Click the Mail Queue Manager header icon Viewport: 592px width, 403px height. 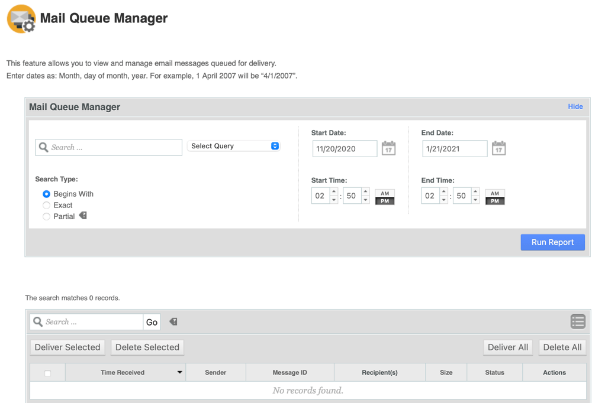click(21, 19)
